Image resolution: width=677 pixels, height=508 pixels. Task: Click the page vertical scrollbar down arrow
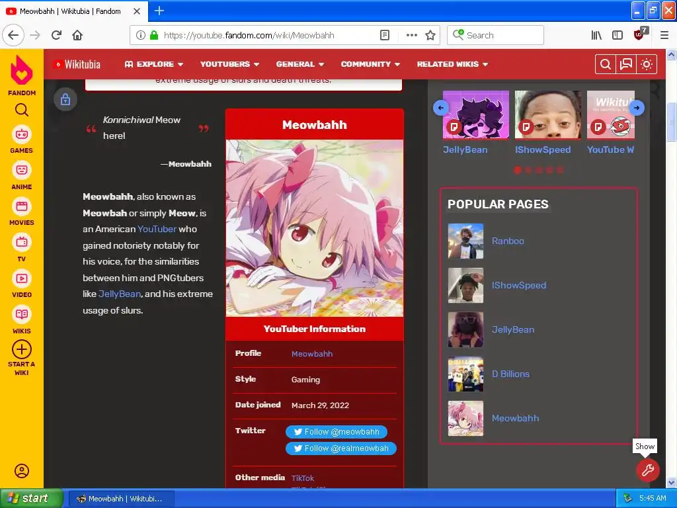[672, 482]
